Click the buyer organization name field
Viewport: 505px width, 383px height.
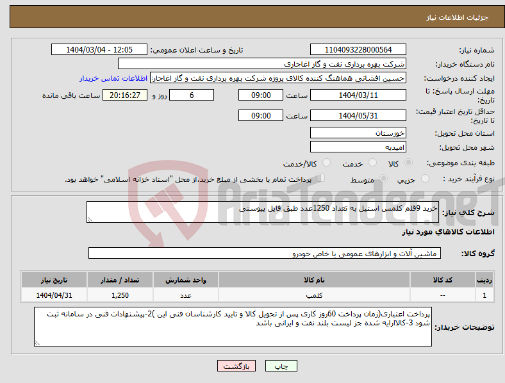pos(262,63)
